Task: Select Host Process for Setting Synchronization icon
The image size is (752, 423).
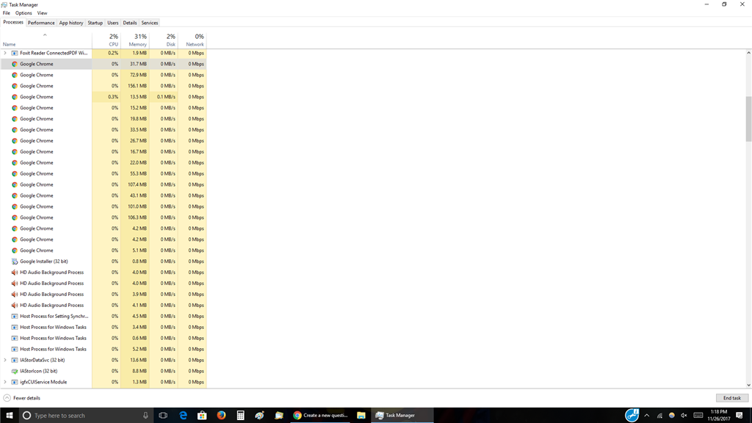Action: click(15, 316)
